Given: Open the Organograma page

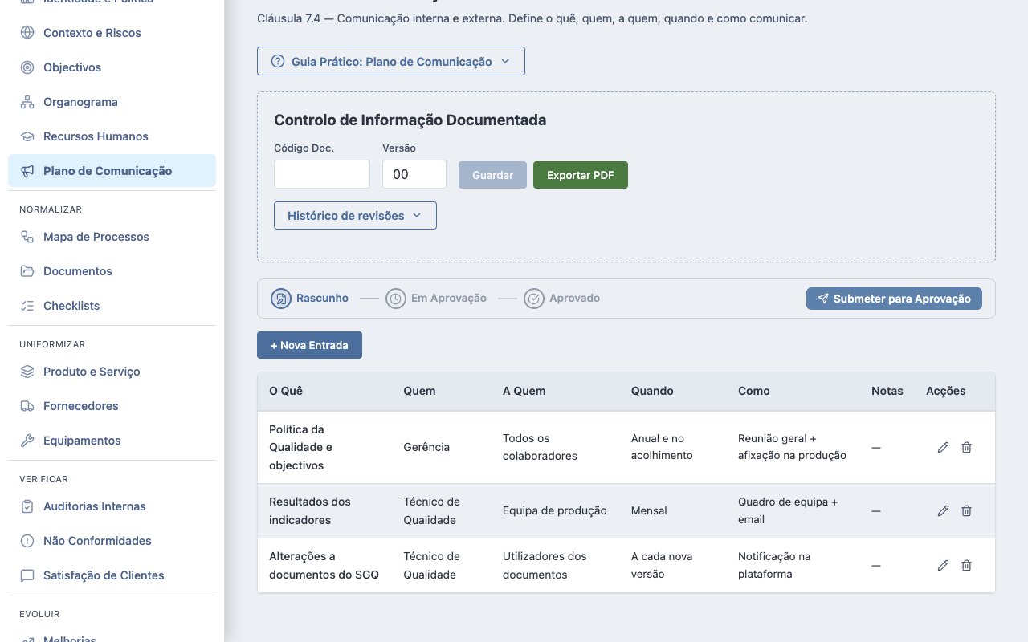Looking at the screenshot, I should coord(112,102).
